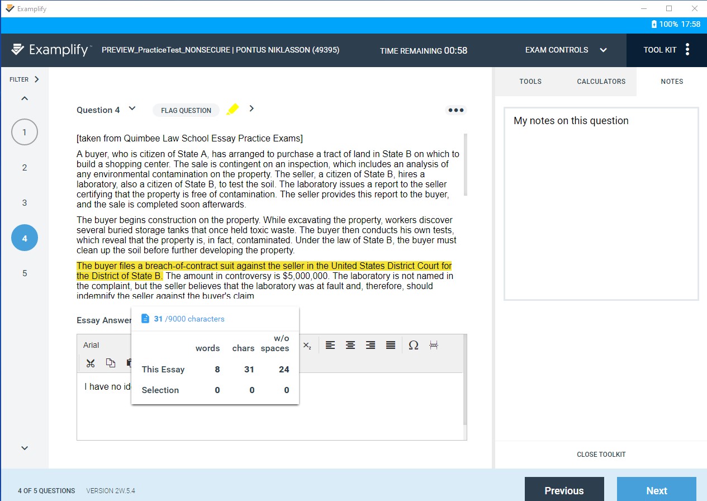Image resolution: width=707 pixels, height=501 pixels.
Task: Click the question text scrollbar
Action: point(466,165)
